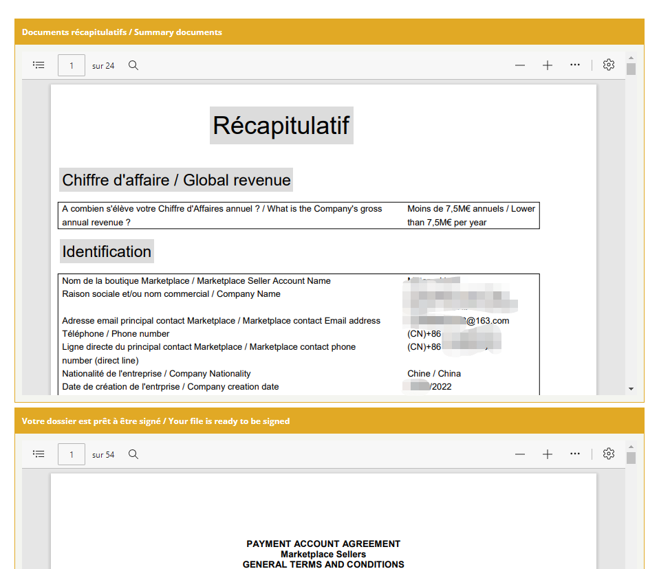Expand more options in payment agreement toolbar

(x=575, y=454)
